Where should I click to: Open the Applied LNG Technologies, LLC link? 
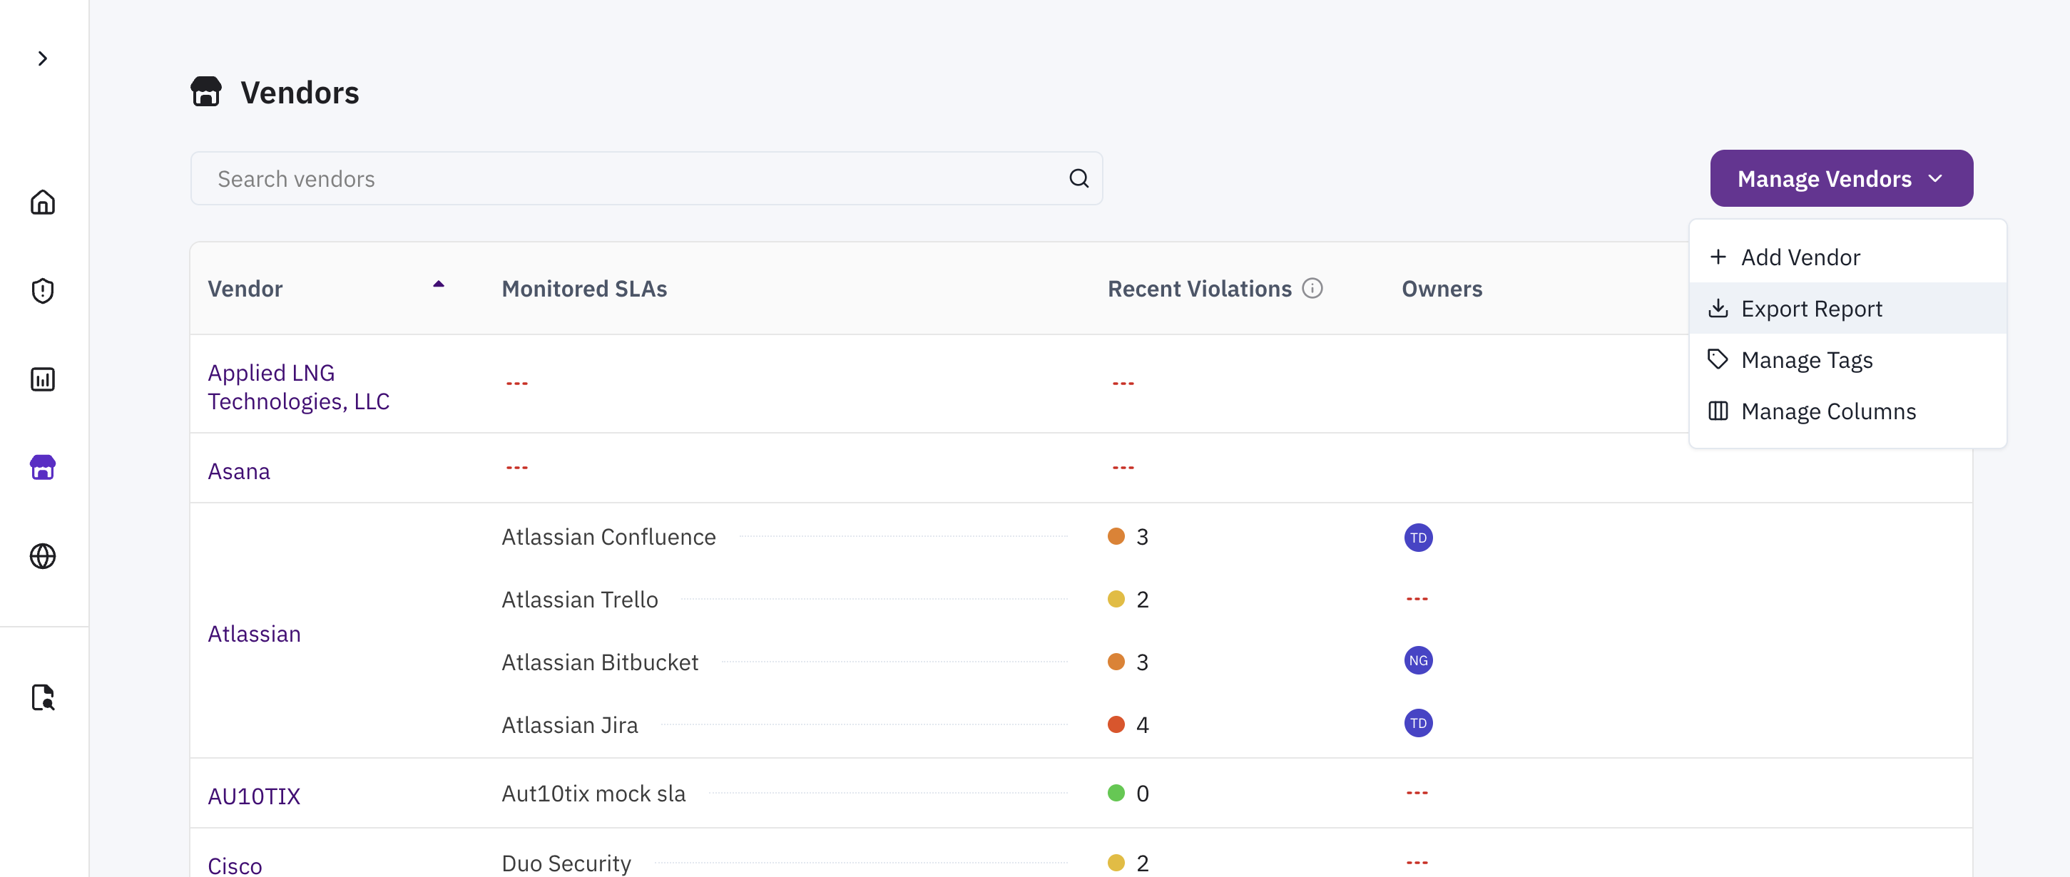298,386
